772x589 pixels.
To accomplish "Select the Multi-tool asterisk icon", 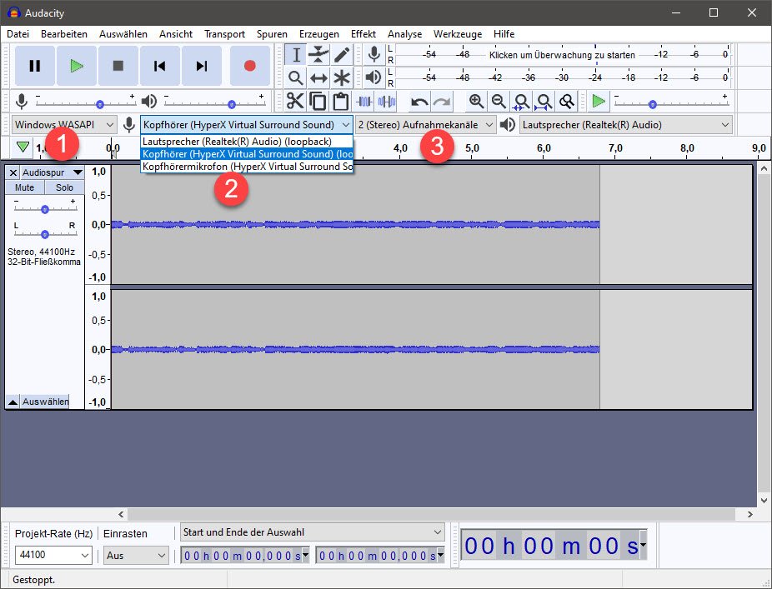I will point(342,78).
